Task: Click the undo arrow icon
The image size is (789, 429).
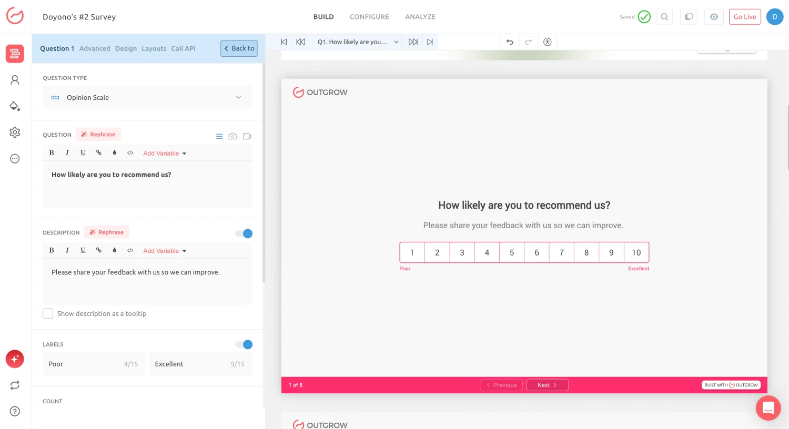Action: (x=510, y=42)
